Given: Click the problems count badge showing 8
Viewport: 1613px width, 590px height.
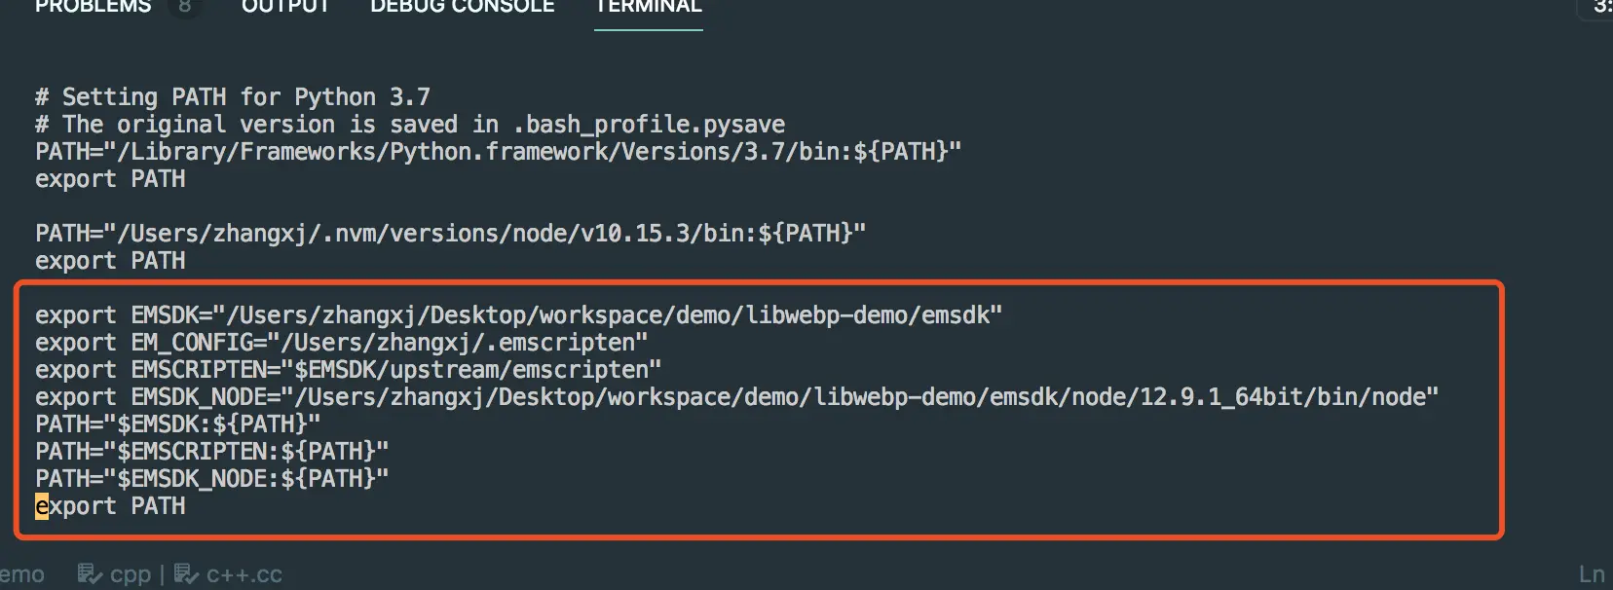Looking at the screenshot, I should click(184, 7).
